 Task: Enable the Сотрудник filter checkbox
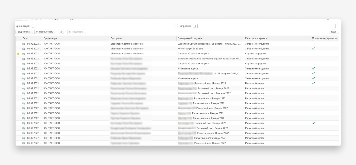[x=194, y=26]
